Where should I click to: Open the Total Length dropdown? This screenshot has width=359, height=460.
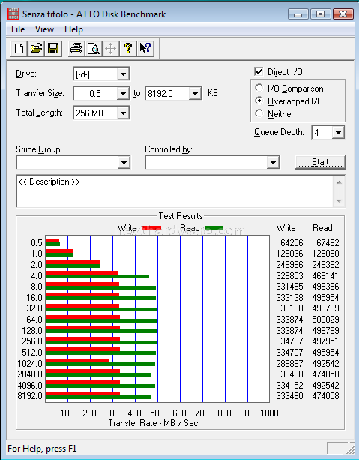[123, 113]
